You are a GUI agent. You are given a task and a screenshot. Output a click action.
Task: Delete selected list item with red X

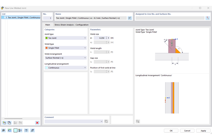pos(37,123)
